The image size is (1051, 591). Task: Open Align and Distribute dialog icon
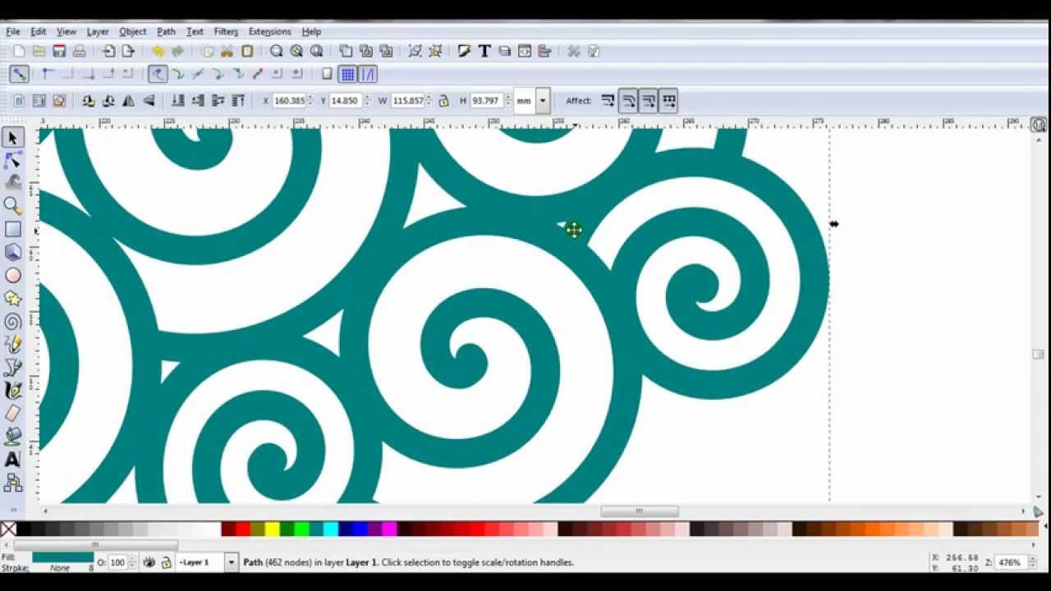coord(544,51)
